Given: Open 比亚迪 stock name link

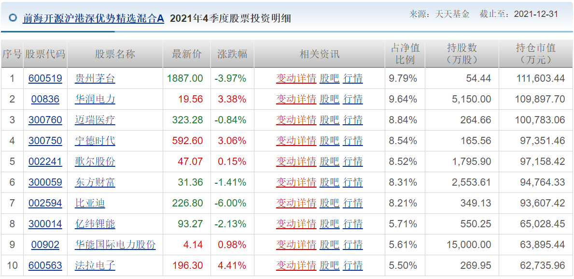Looking at the screenshot, I should [90, 203].
